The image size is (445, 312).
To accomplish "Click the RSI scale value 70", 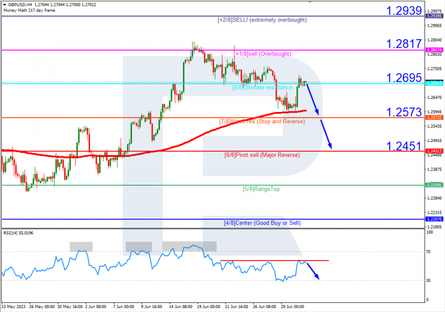I will coord(428,252).
